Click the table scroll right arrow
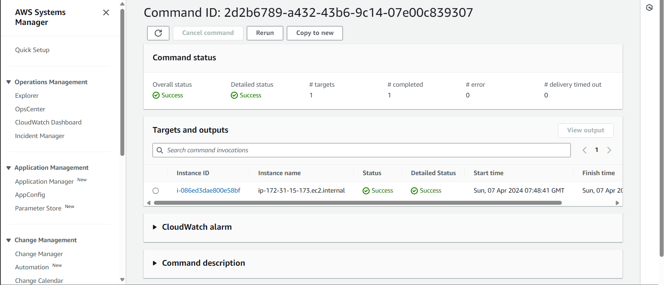 point(617,203)
